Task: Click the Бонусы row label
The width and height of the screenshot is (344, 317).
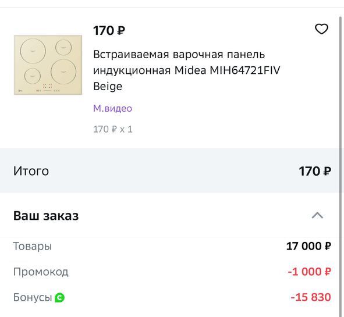Action: [33, 297]
